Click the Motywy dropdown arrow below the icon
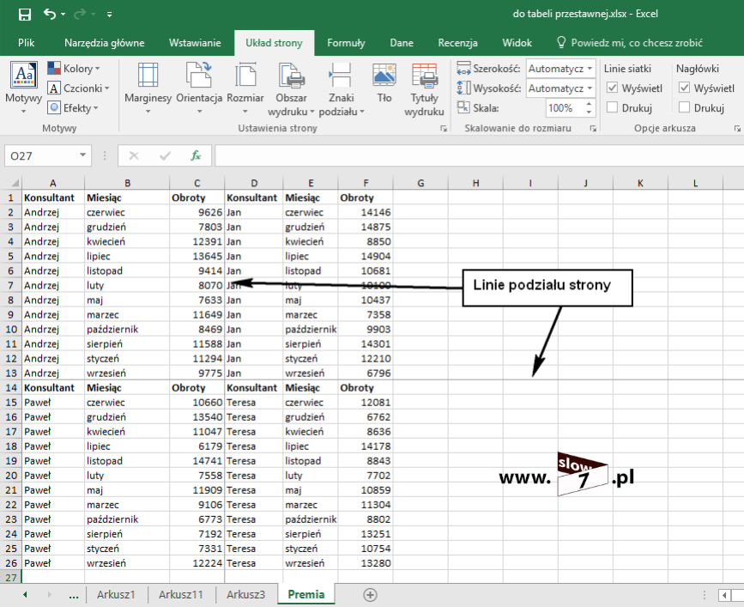The width and height of the screenshot is (744, 607). pos(23,112)
